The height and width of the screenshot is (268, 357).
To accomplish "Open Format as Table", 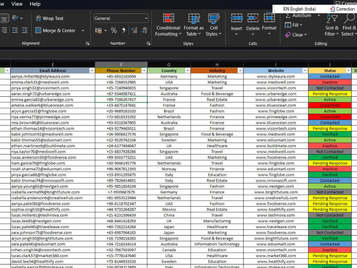I will click(194, 25).
